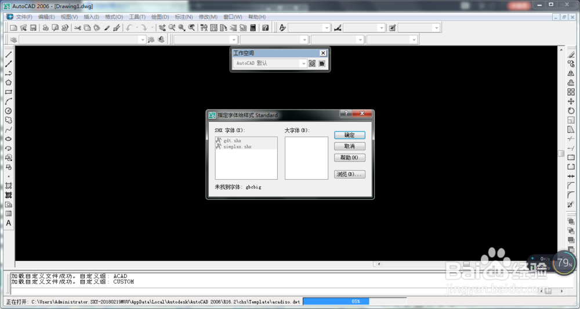Image resolution: width=580 pixels, height=309 pixels.
Task: Click the Match Properties brush icon
Action: (117, 28)
